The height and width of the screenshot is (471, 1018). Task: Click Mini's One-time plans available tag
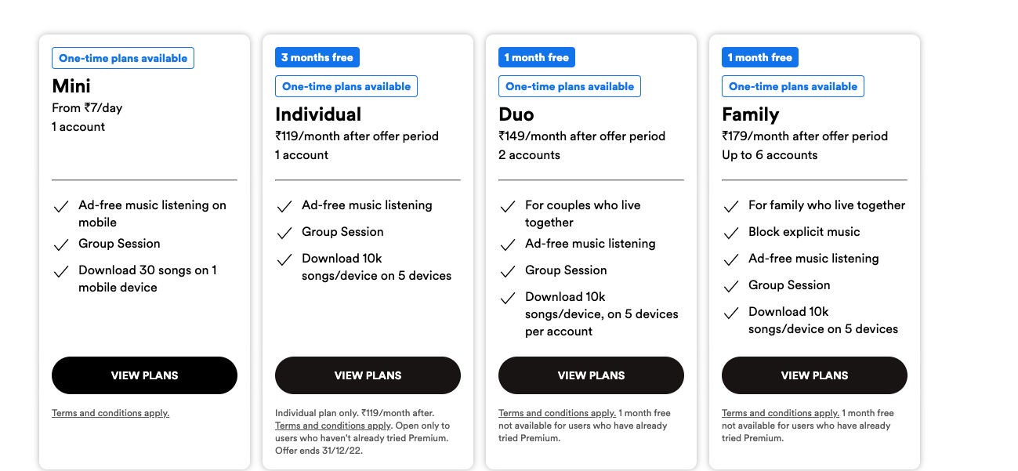(123, 58)
